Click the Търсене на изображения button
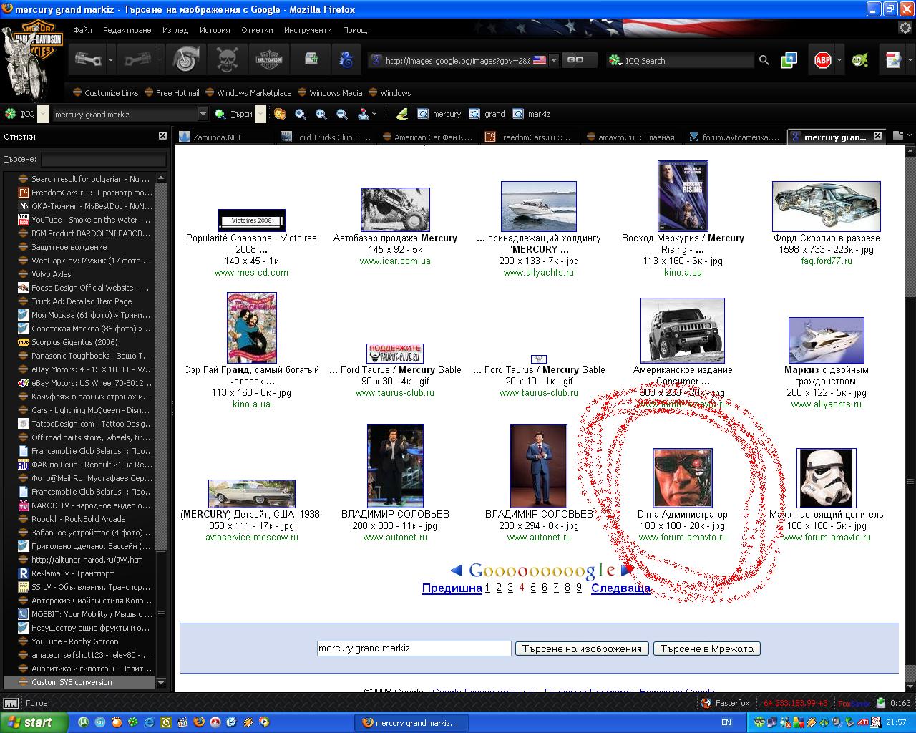This screenshot has height=733, width=916. click(x=581, y=649)
